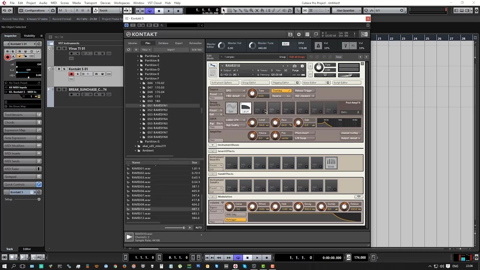Click the Kontakt plugin power/activate icon
Viewport: 480px width, 270px height.
127,25
